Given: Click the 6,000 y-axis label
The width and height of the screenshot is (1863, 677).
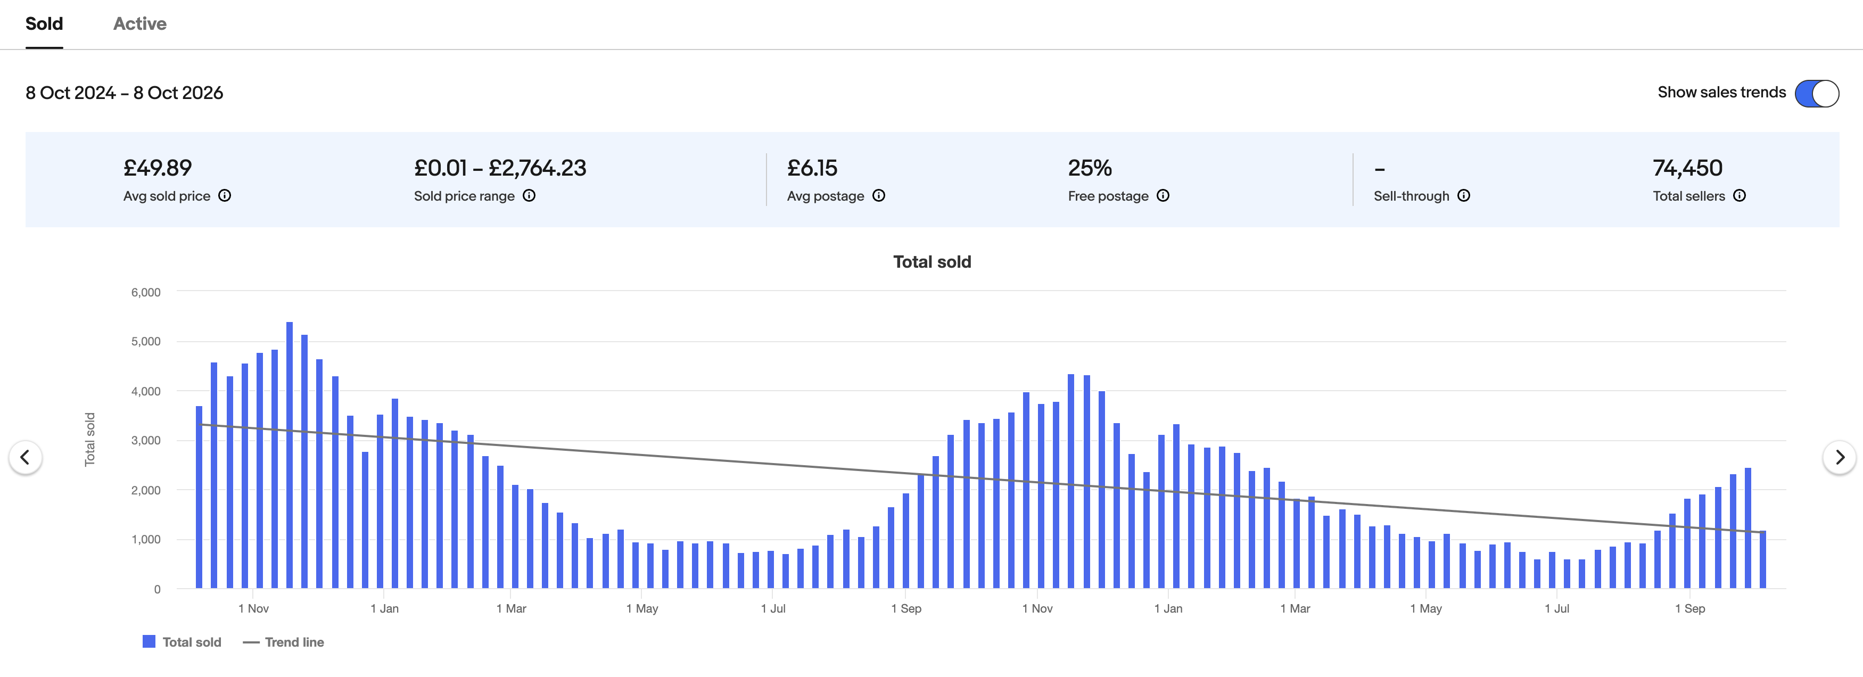Looking at the screenshot, I should coord(145,292).
